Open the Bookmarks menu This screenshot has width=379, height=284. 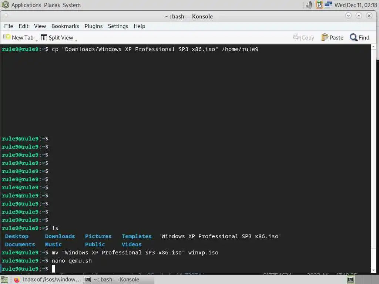click(x=65, y=26)
